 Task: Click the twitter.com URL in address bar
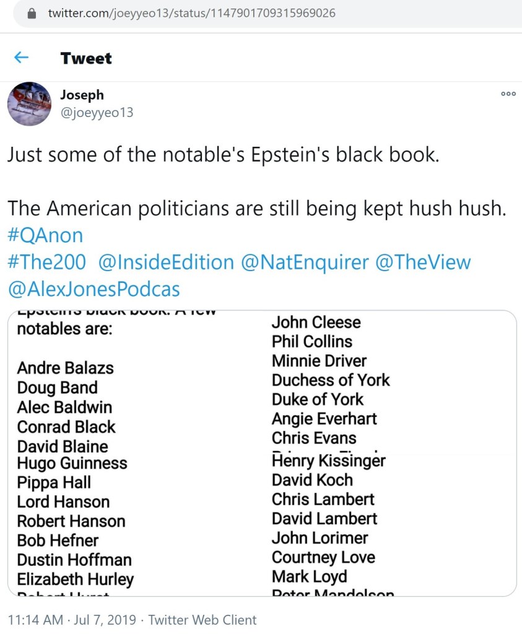pyautogui.click(x=191, y=13)
